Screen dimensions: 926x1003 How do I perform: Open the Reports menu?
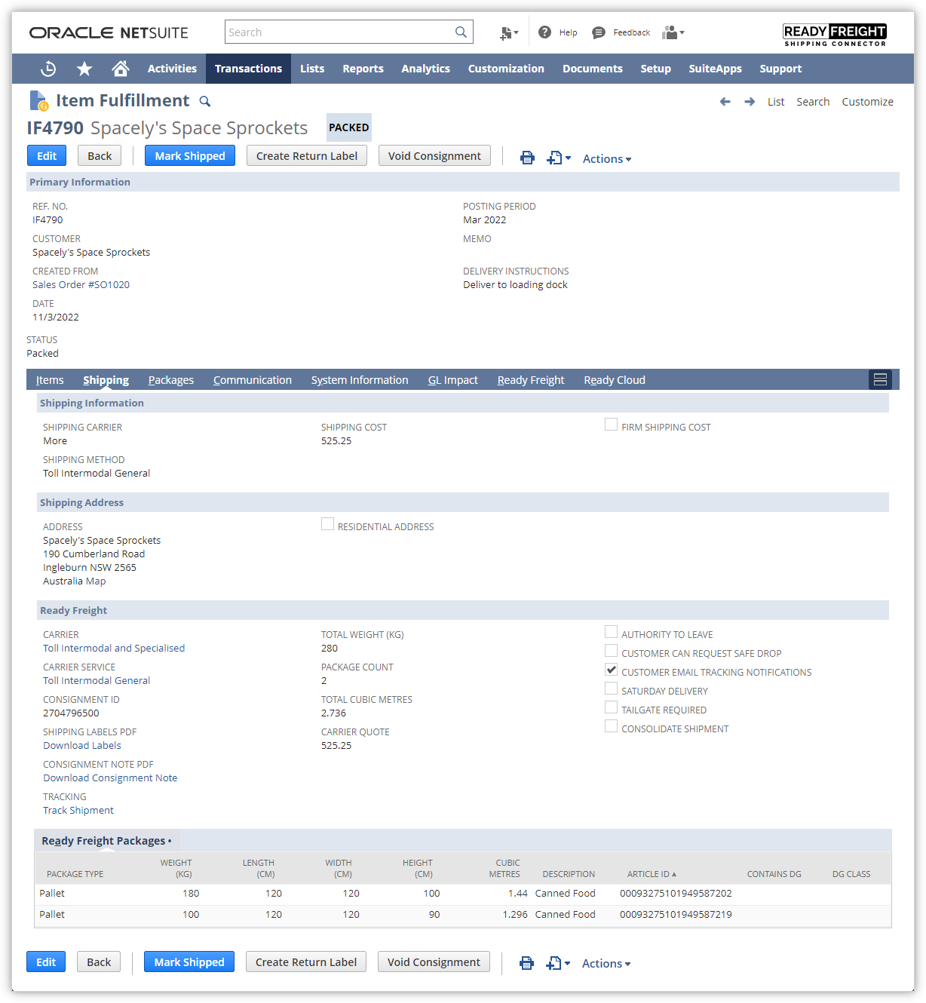point(363,68)
